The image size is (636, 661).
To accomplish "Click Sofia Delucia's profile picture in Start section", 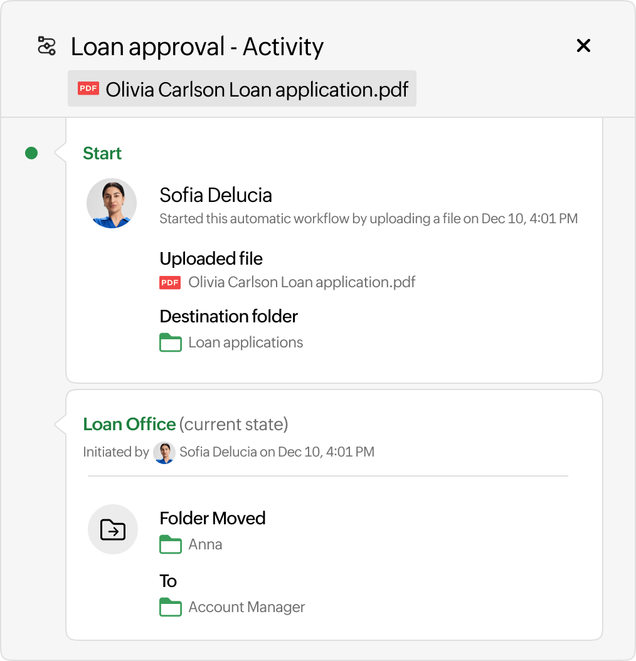I will coord(111,203).
